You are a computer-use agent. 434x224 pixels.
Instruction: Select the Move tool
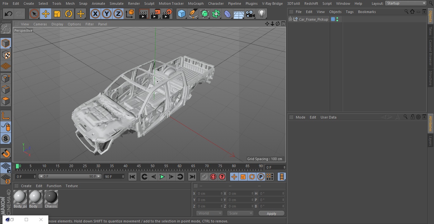click(x=46, y=14)
